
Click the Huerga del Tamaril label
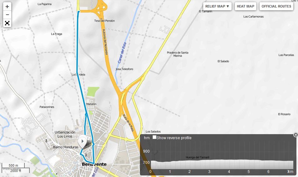click(197, 157)
